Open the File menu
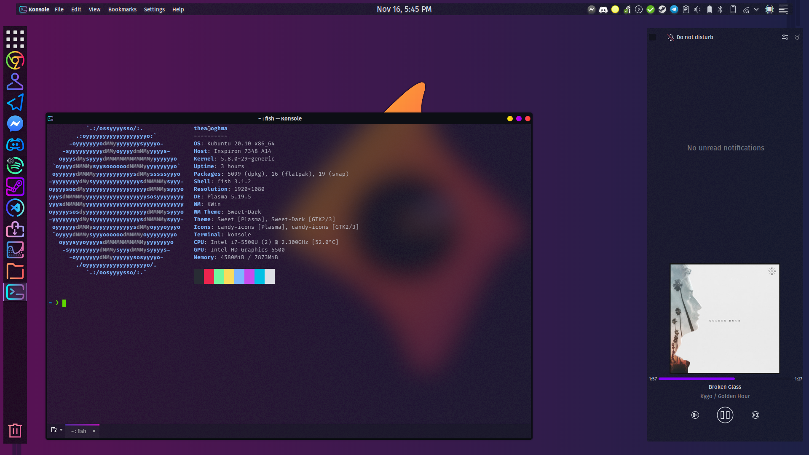This screenshot has height=455, width=809. pyautogui.click(x=59, y=9)
